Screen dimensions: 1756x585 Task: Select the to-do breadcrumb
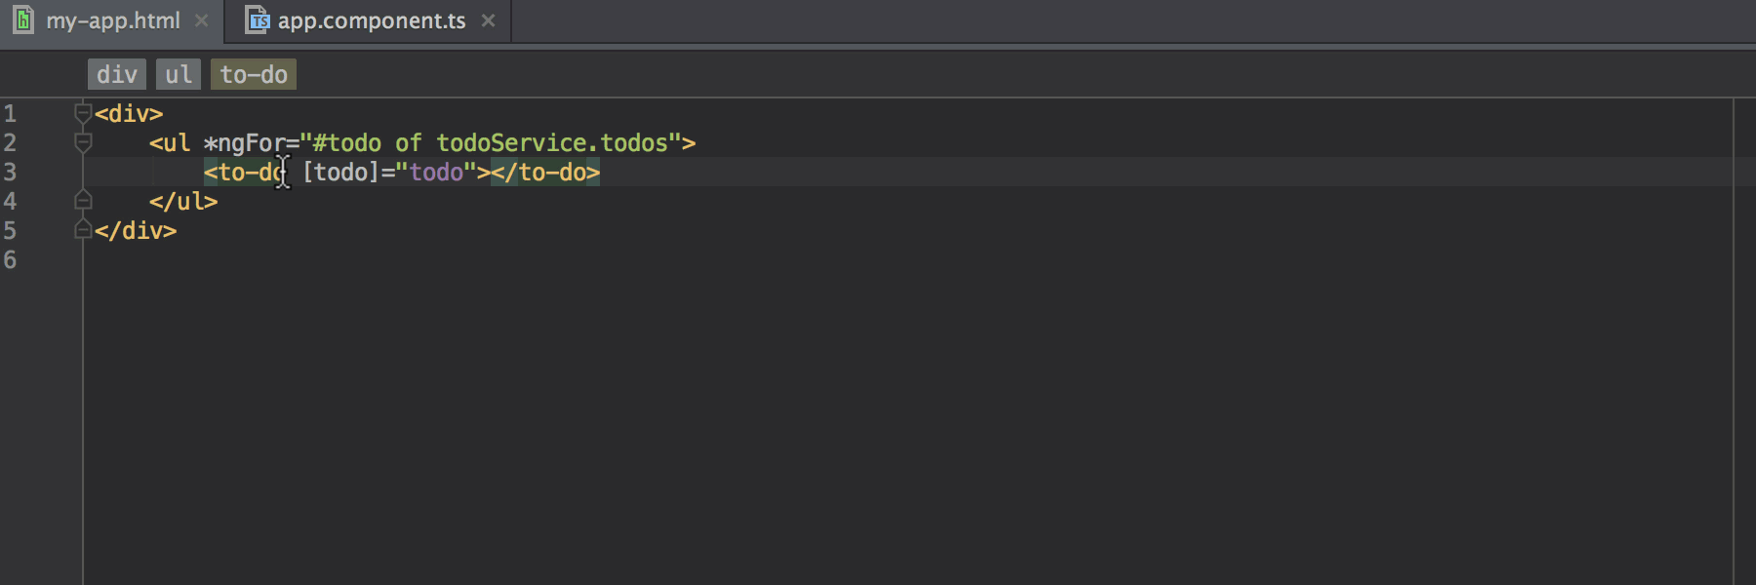[254, 74]
